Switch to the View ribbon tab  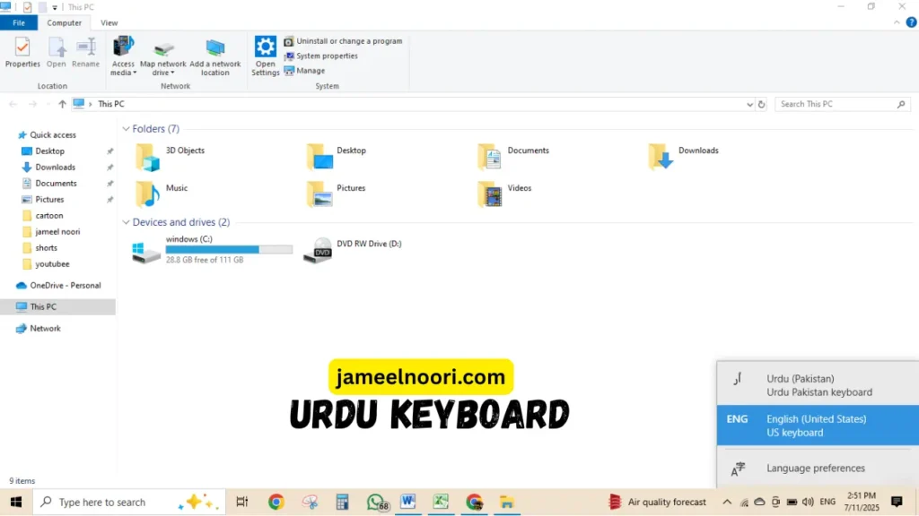click(x=109, y=22)
